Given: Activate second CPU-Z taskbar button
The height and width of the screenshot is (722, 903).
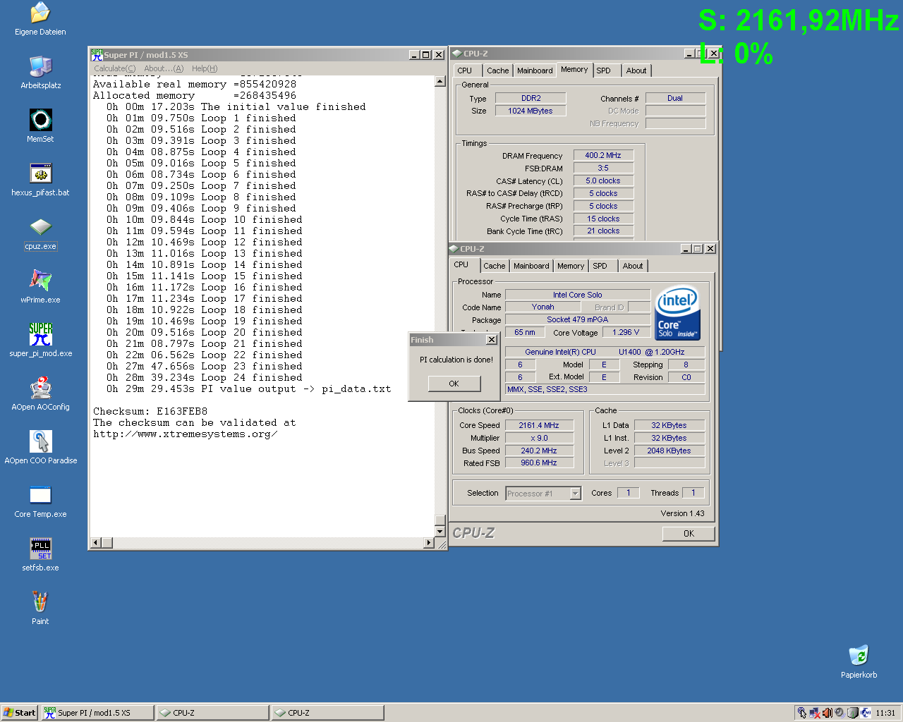Looking at the screenshot, I should point(327,713).
